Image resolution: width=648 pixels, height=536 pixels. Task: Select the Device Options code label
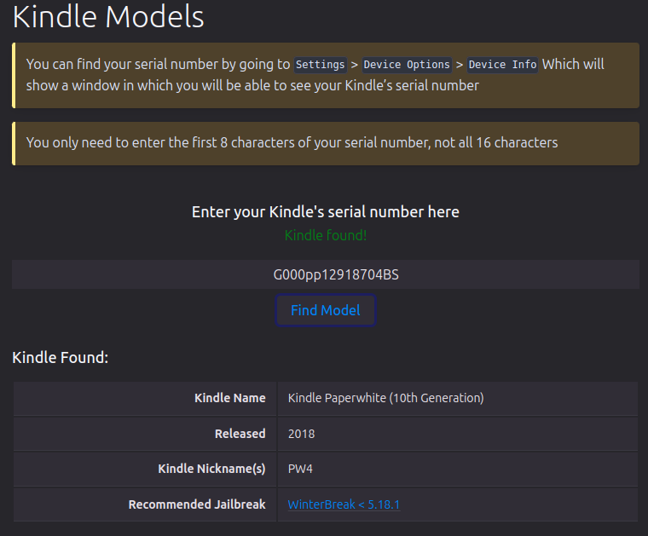[407, 65]
